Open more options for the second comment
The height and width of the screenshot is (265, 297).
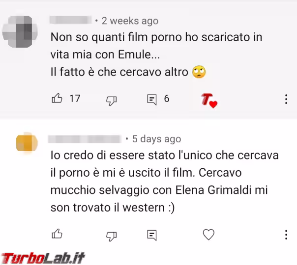click(286, 235)
